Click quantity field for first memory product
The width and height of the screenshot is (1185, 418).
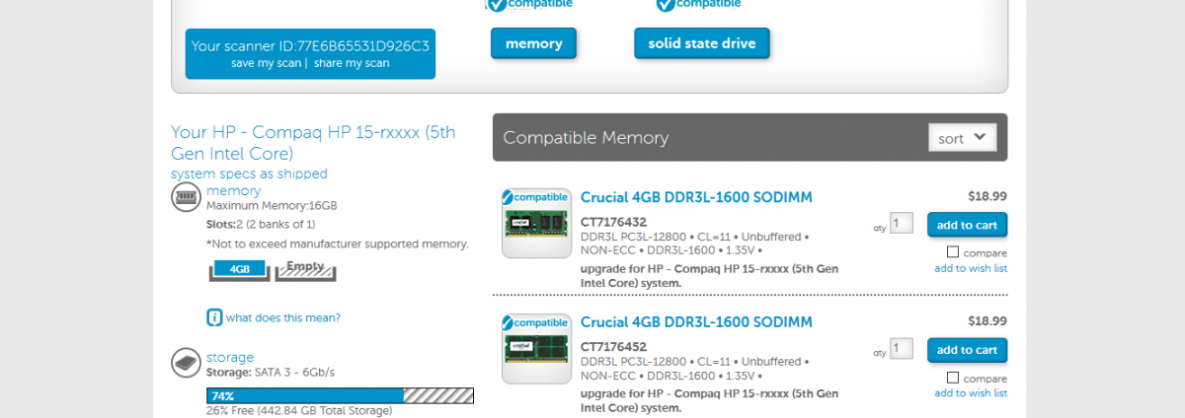click(x=901, y=223)
